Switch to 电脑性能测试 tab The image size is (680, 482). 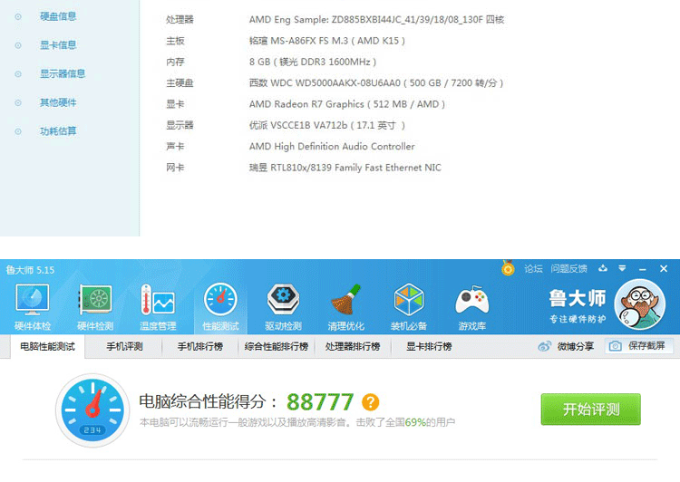click(48, 346)
